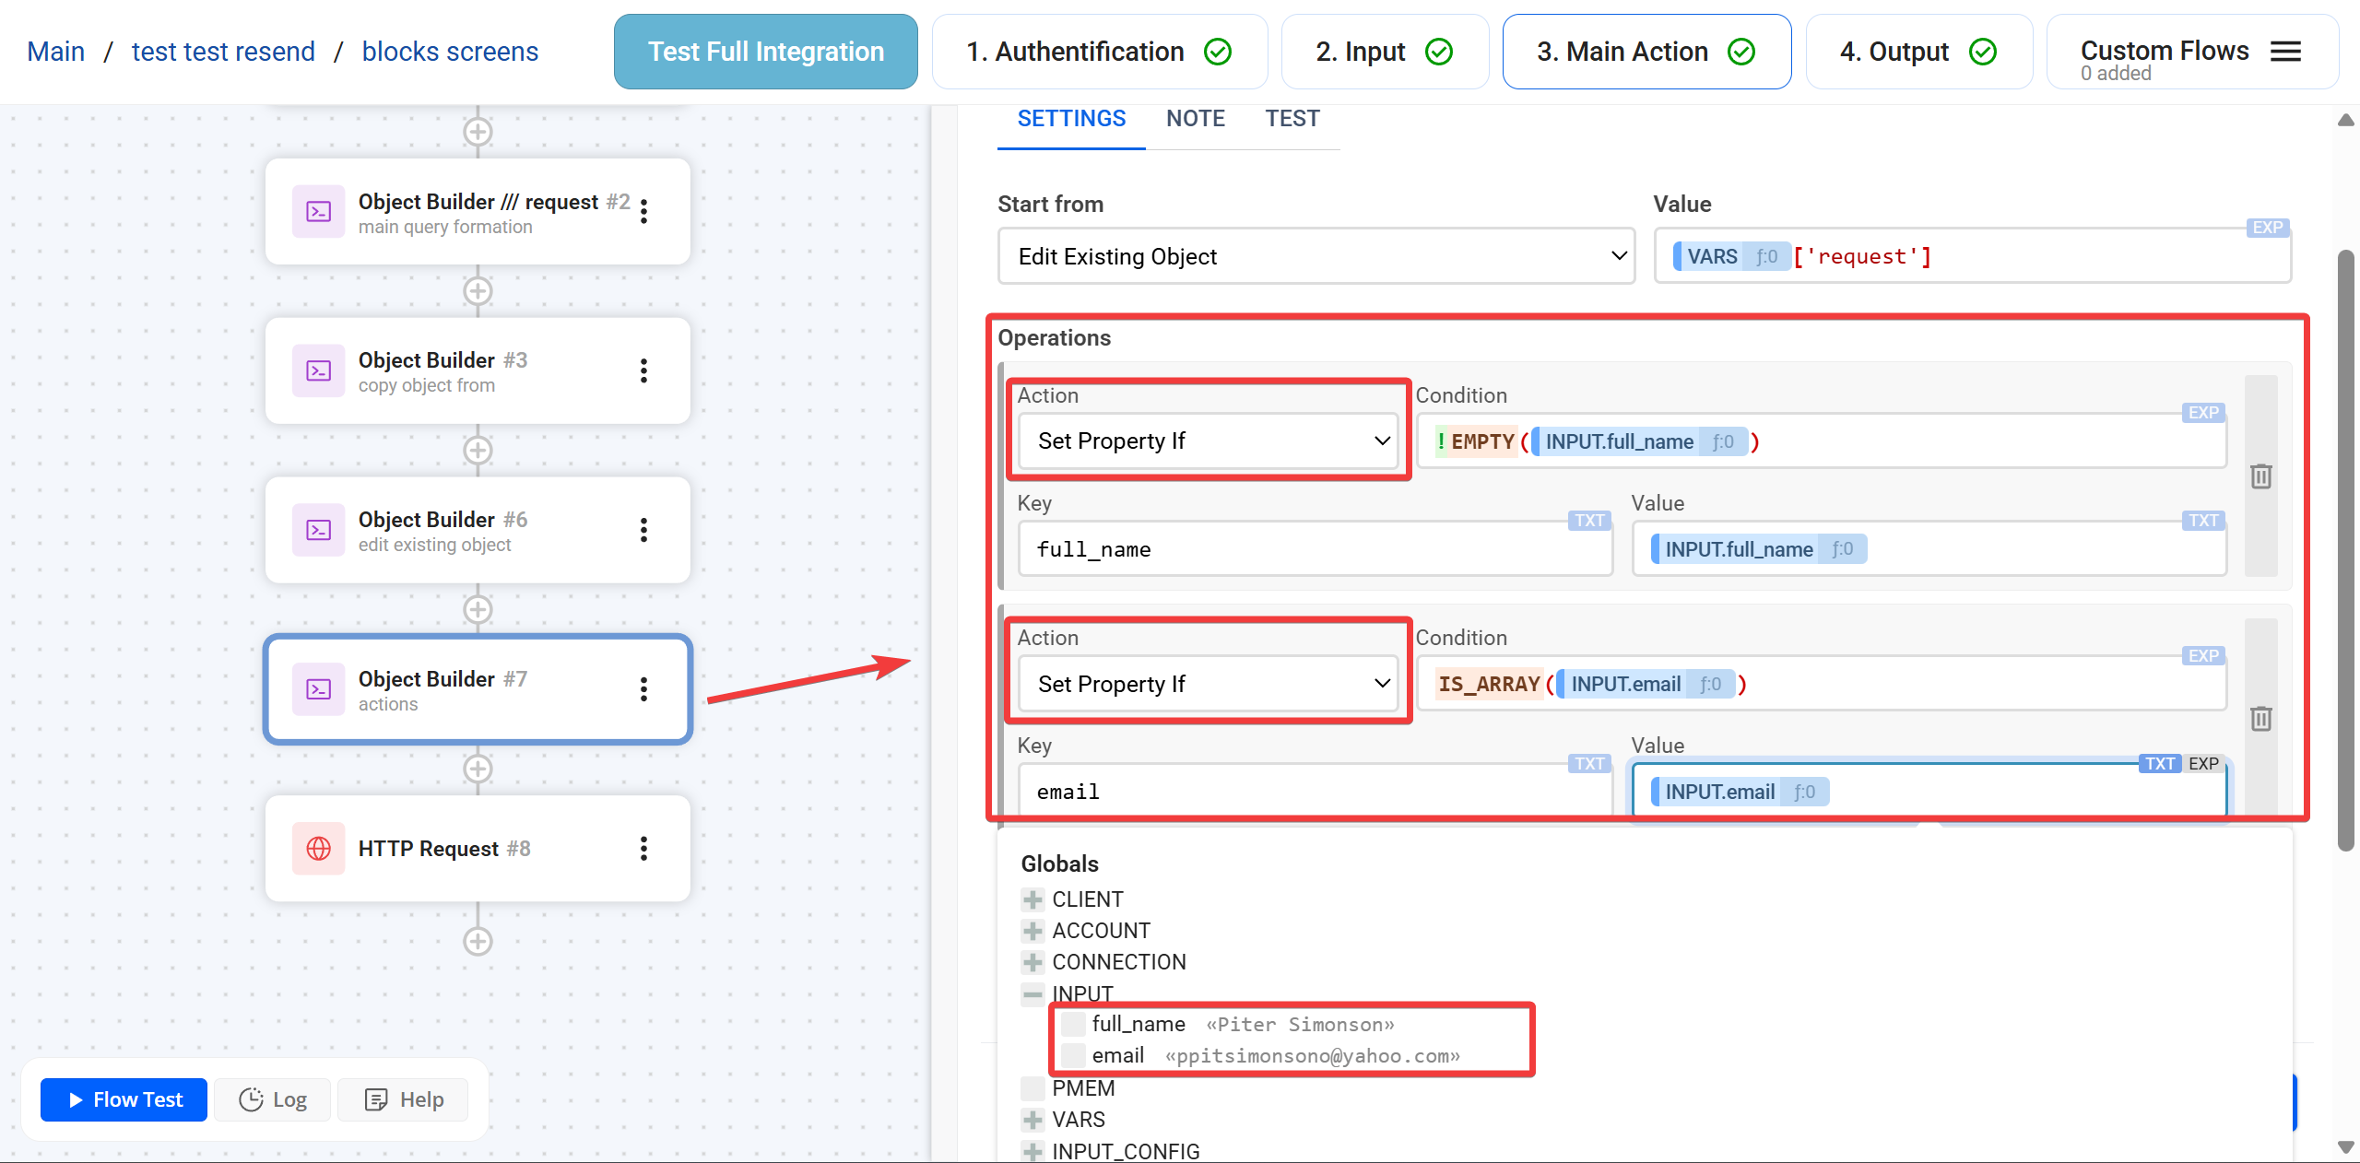Image resolution: width=2360 pixels, height=1163 pixels.
Task: Open the 4. Output step tab
Action: tap(1917, 52)
